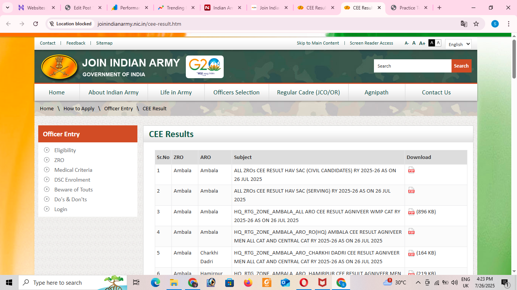Open DSC Enrolment in sidebar

point(72,180)
